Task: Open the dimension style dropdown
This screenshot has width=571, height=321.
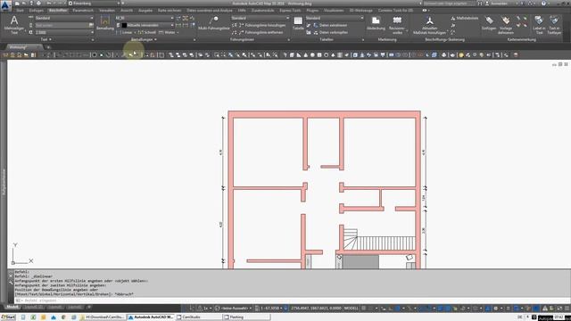Action: (145, 18)
